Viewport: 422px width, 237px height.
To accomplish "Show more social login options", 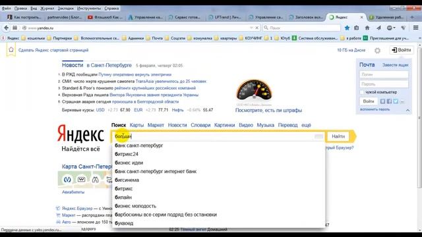I will click(x=402, y=101).
